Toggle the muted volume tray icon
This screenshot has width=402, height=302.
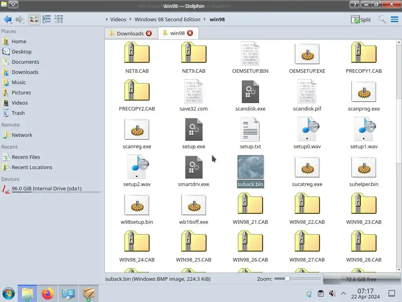pos(333,293)
